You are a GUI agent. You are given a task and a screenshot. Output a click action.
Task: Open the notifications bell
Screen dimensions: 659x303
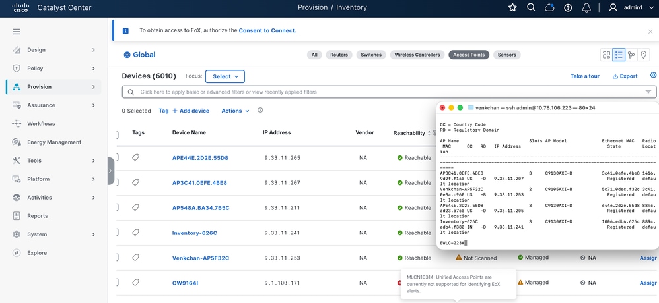pos(586,7)
